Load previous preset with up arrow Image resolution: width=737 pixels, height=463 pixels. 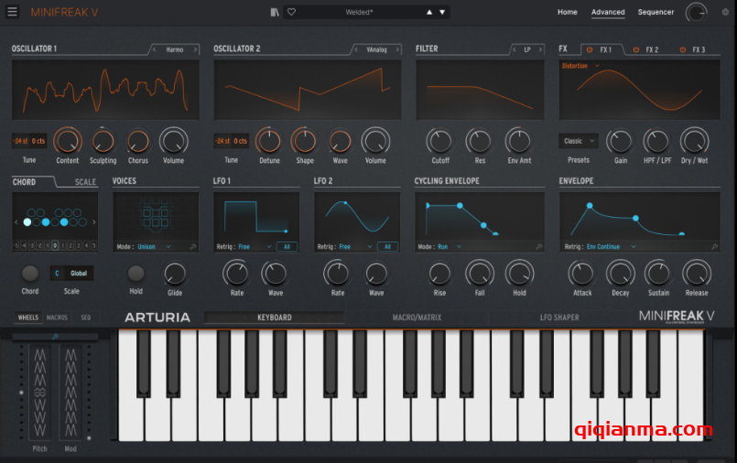(429, 12)
